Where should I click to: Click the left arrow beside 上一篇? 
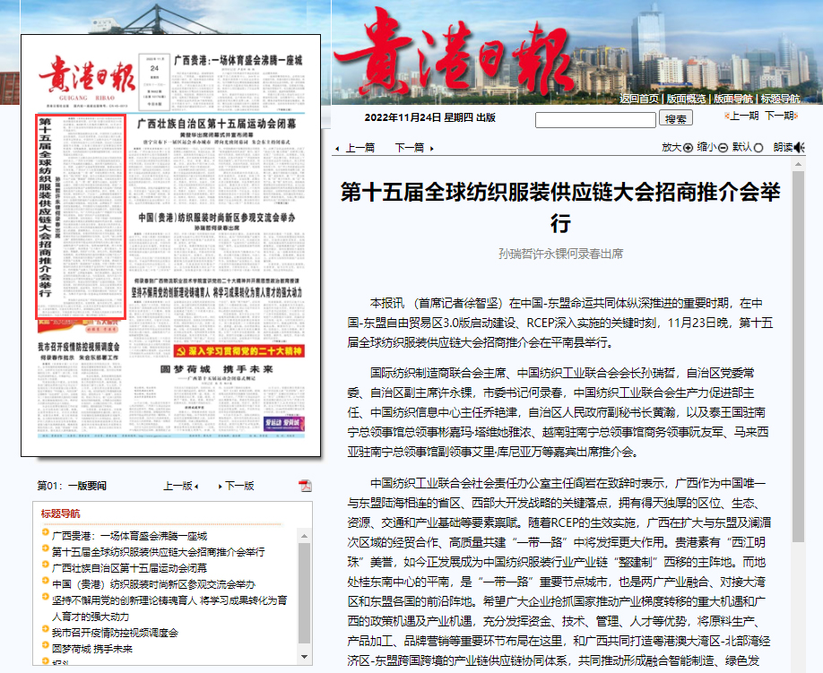pos(337,149)
